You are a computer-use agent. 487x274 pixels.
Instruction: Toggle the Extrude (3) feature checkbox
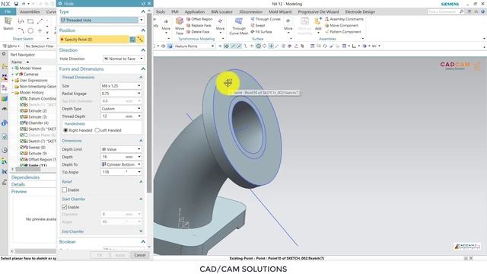[x=22, y=116]
